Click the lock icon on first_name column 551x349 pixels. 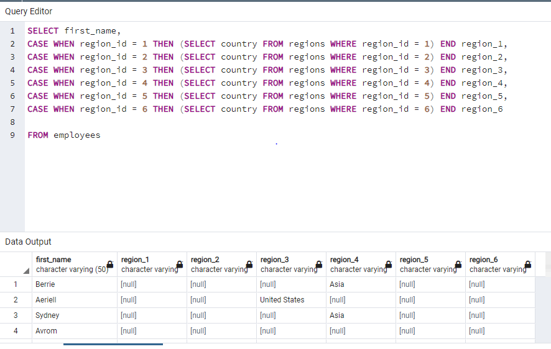click(x=110, y=265)
